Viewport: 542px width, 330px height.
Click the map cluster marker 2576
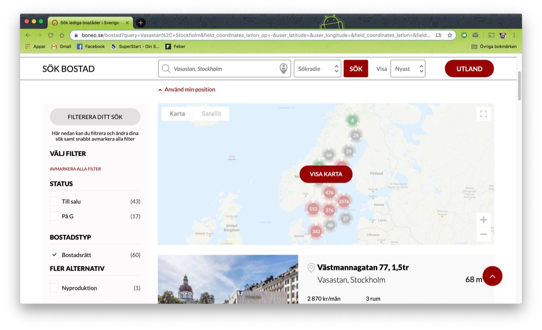click(344, 201)
